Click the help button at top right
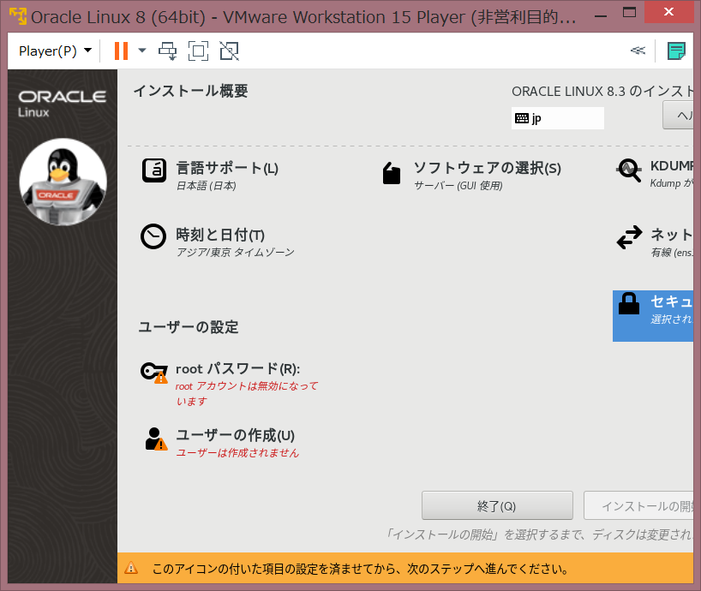 [x=678, y=116]
